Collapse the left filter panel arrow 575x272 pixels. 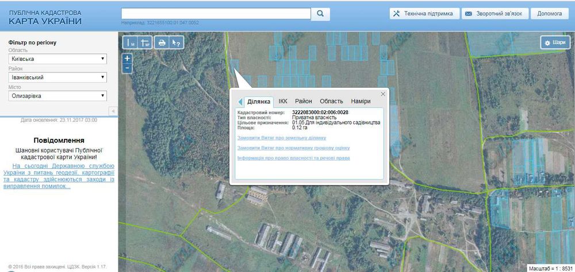click(113, 111)
